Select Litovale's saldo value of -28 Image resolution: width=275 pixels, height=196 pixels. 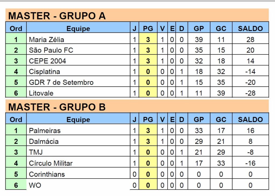point(250,93)
